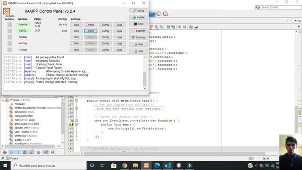302x170 pixels.
Task: Click editor split plus icon
Action: pos(299,26)
